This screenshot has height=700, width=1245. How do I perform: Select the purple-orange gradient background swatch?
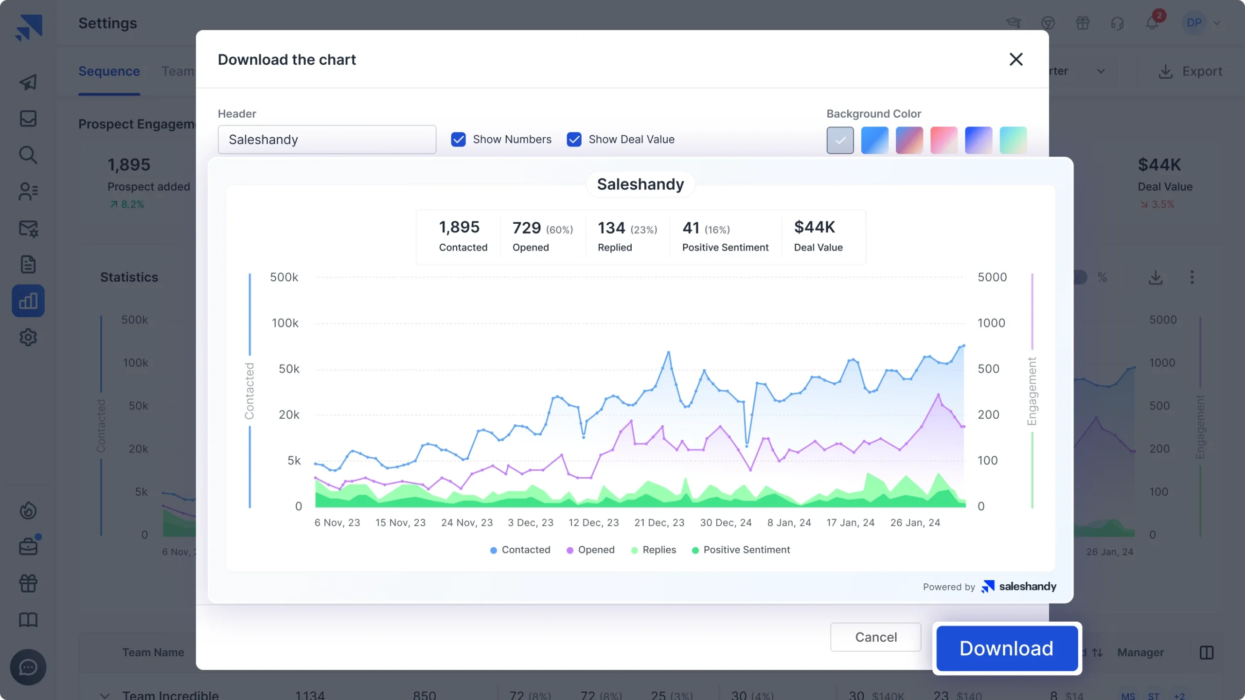pos(909,140)
